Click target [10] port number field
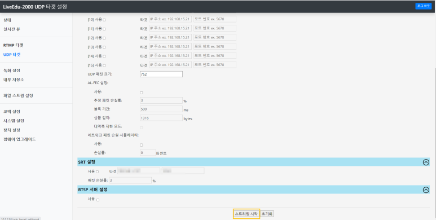The image size is (436, 220). pyautogui.click(x=215, y=19)
